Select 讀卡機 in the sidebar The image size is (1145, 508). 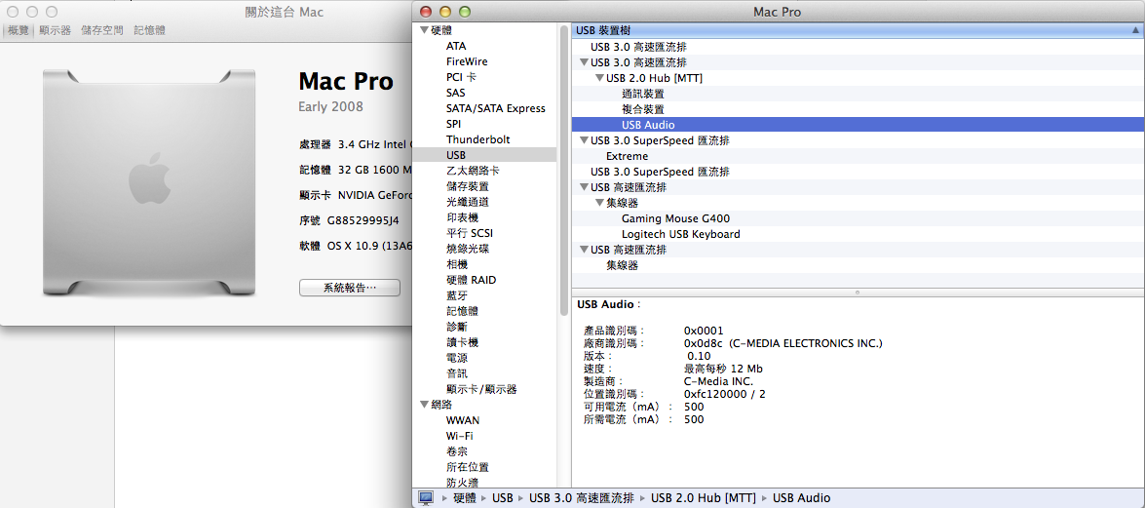click(x=462, y=342)
